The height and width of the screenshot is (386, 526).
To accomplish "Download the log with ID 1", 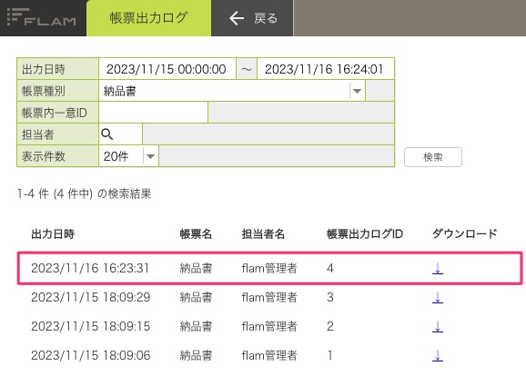I will 438,355.
